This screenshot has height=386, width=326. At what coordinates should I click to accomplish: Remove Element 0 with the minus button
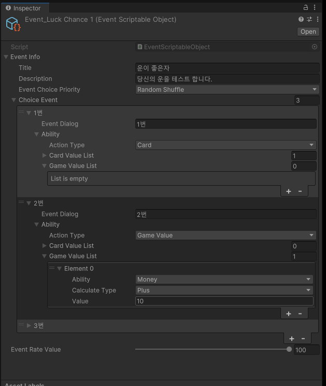tap(300, 314)
